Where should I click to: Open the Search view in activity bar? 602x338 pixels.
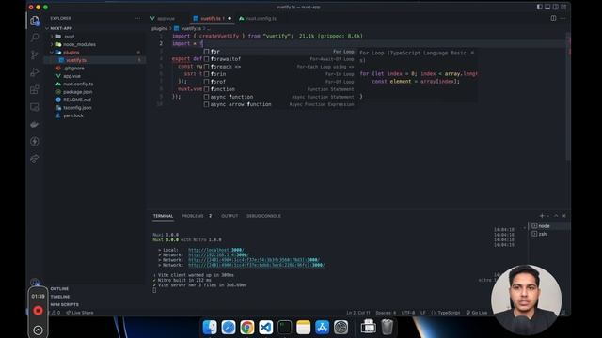tap(35, 38)
